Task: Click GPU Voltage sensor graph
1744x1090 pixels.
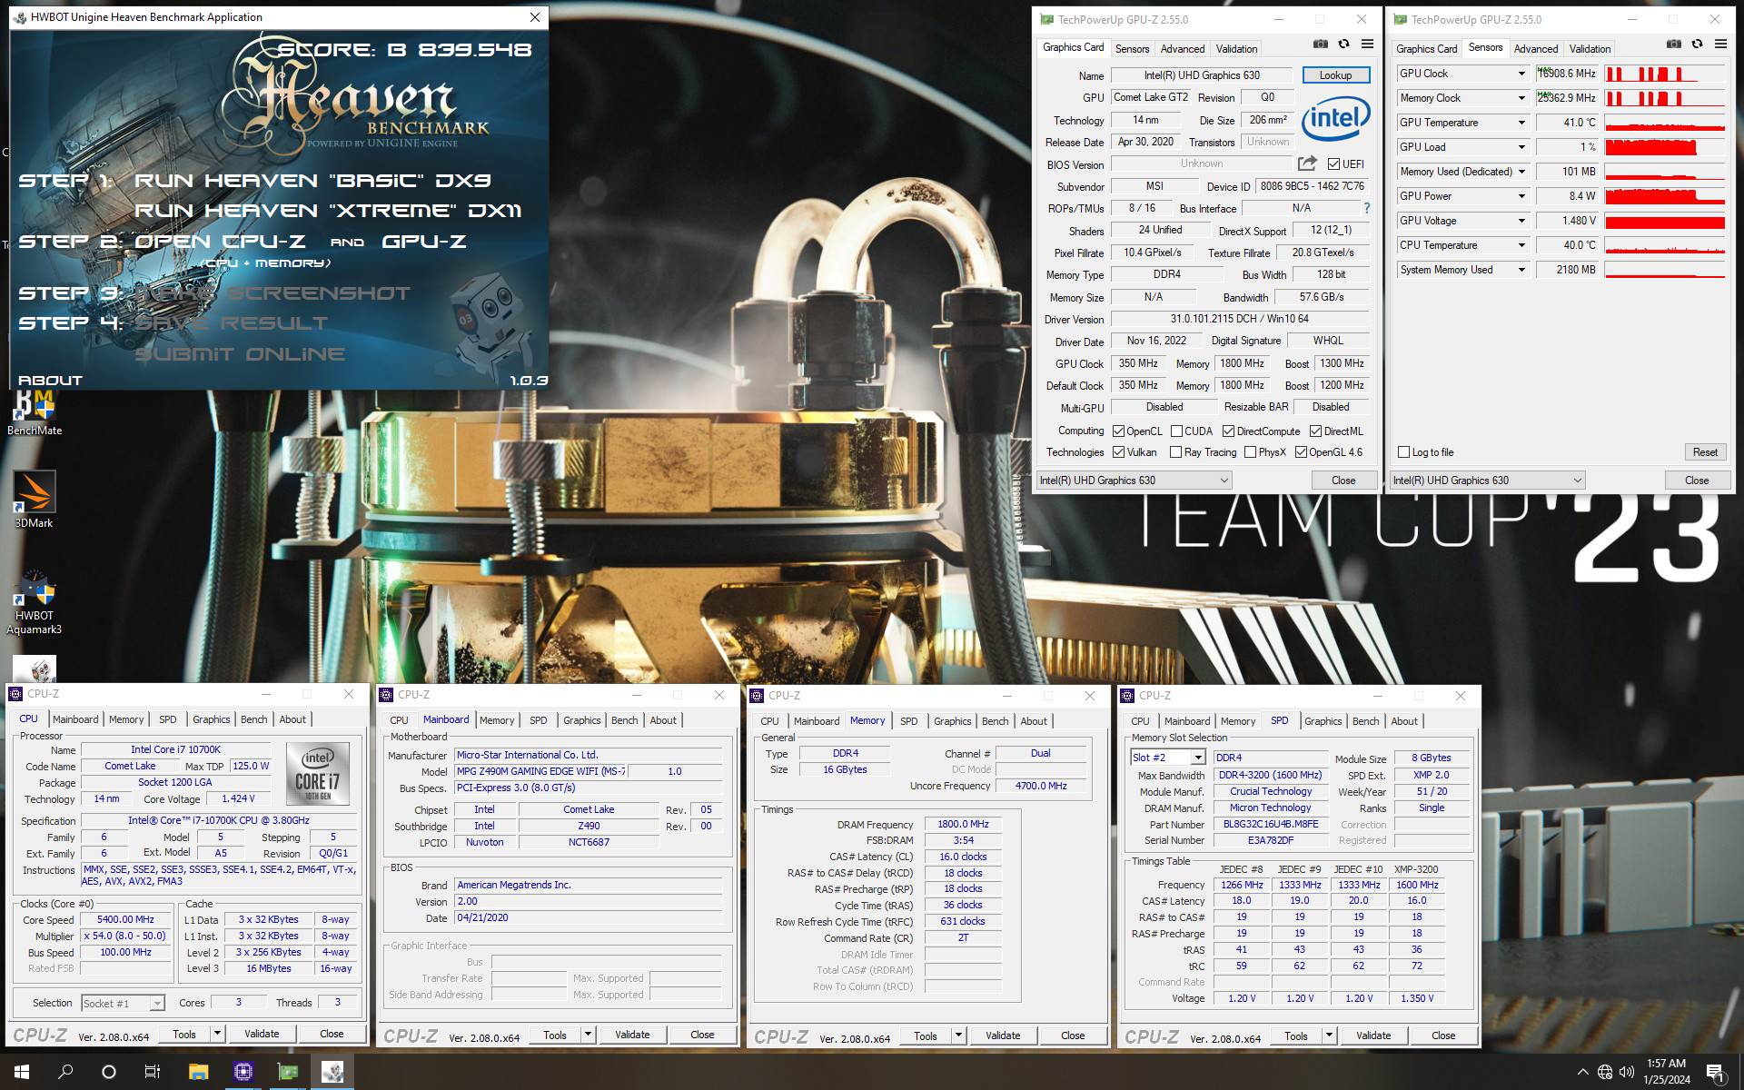Action: coord(1664,221)
